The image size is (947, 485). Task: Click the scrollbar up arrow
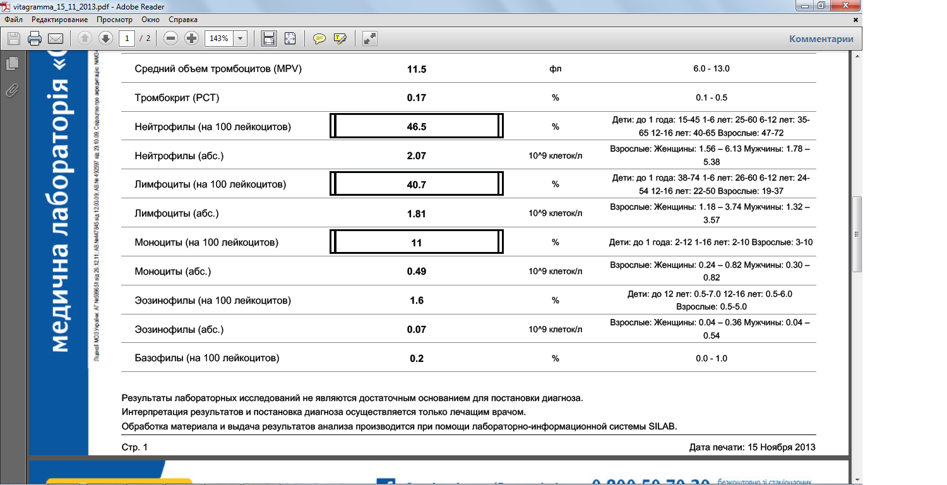tap(857, 57)
